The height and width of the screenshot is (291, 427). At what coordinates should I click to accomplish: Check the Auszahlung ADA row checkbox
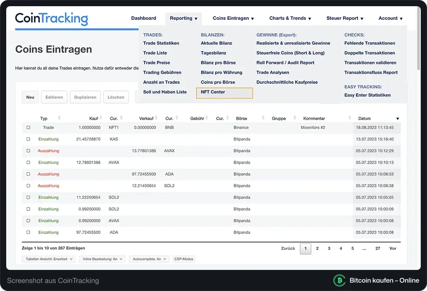coord(28,174)
